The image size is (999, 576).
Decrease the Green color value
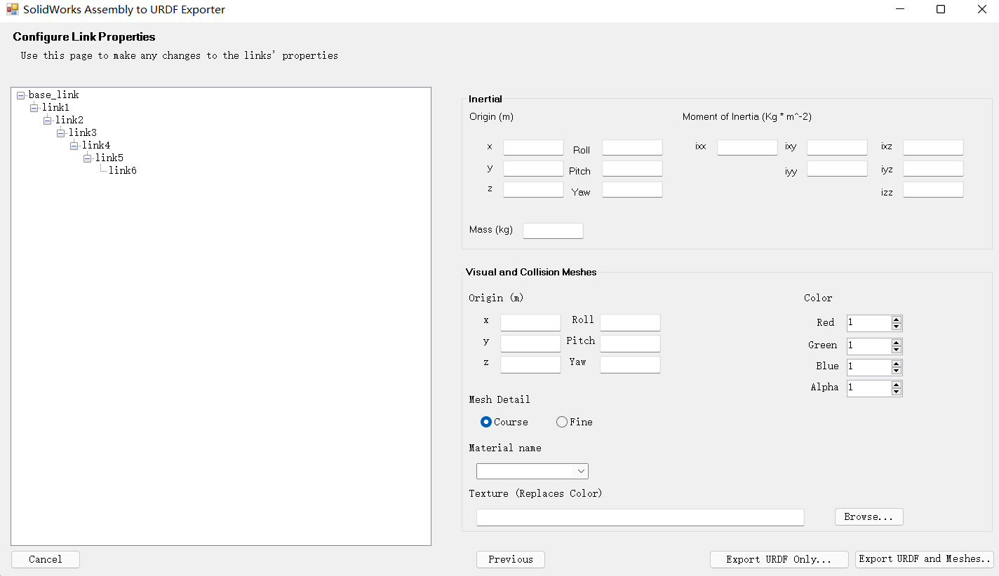897,349
